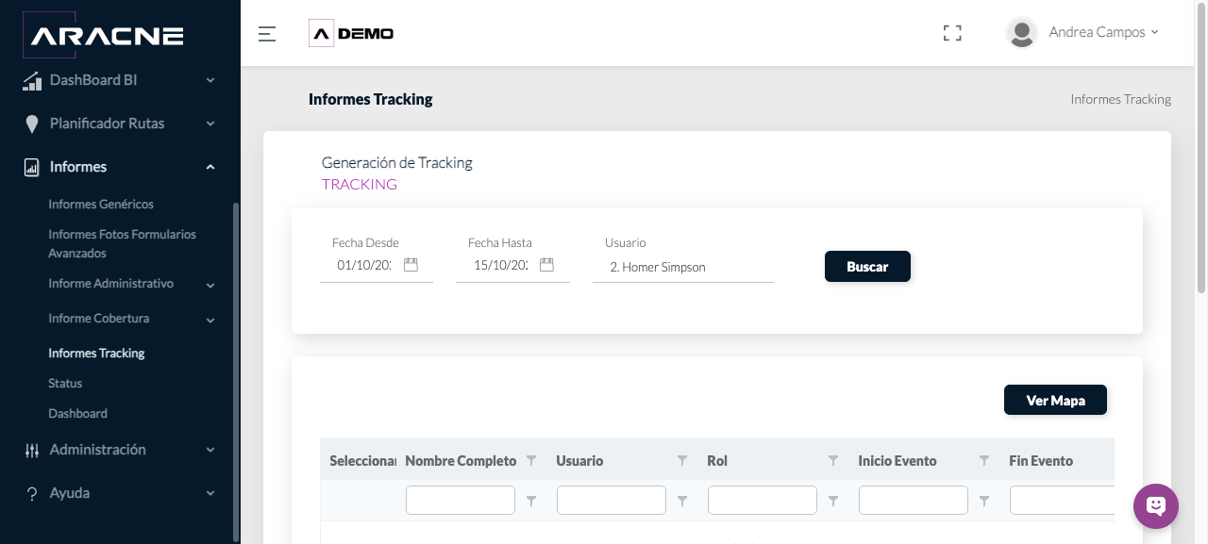Click the Seleccionar column header

[362, 461]
